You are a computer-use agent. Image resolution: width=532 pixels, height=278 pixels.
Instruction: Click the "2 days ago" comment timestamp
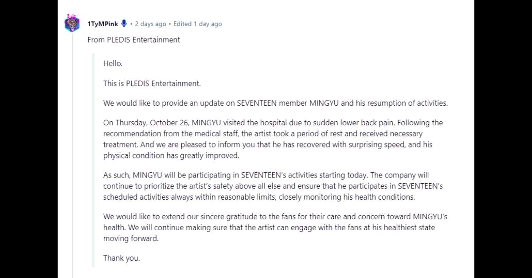[150, 24]
